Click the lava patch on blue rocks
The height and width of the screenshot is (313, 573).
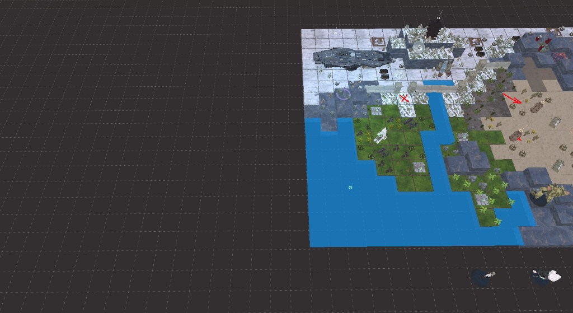559,56
